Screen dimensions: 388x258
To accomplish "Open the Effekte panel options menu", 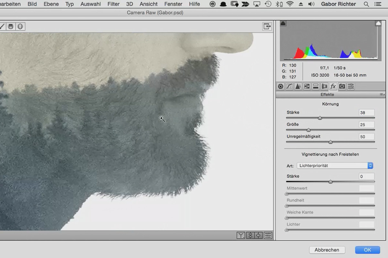I will click(x=382, y=95).
